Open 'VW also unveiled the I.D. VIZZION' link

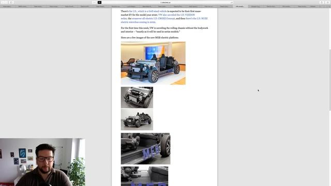coord(176,15)
